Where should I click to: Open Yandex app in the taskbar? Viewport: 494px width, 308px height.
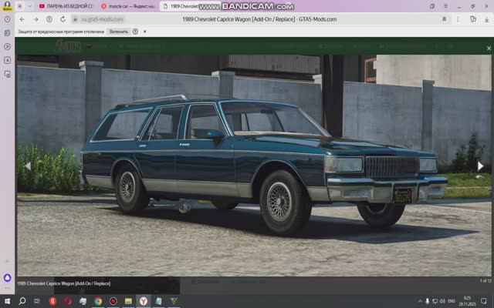click(53, 301)
